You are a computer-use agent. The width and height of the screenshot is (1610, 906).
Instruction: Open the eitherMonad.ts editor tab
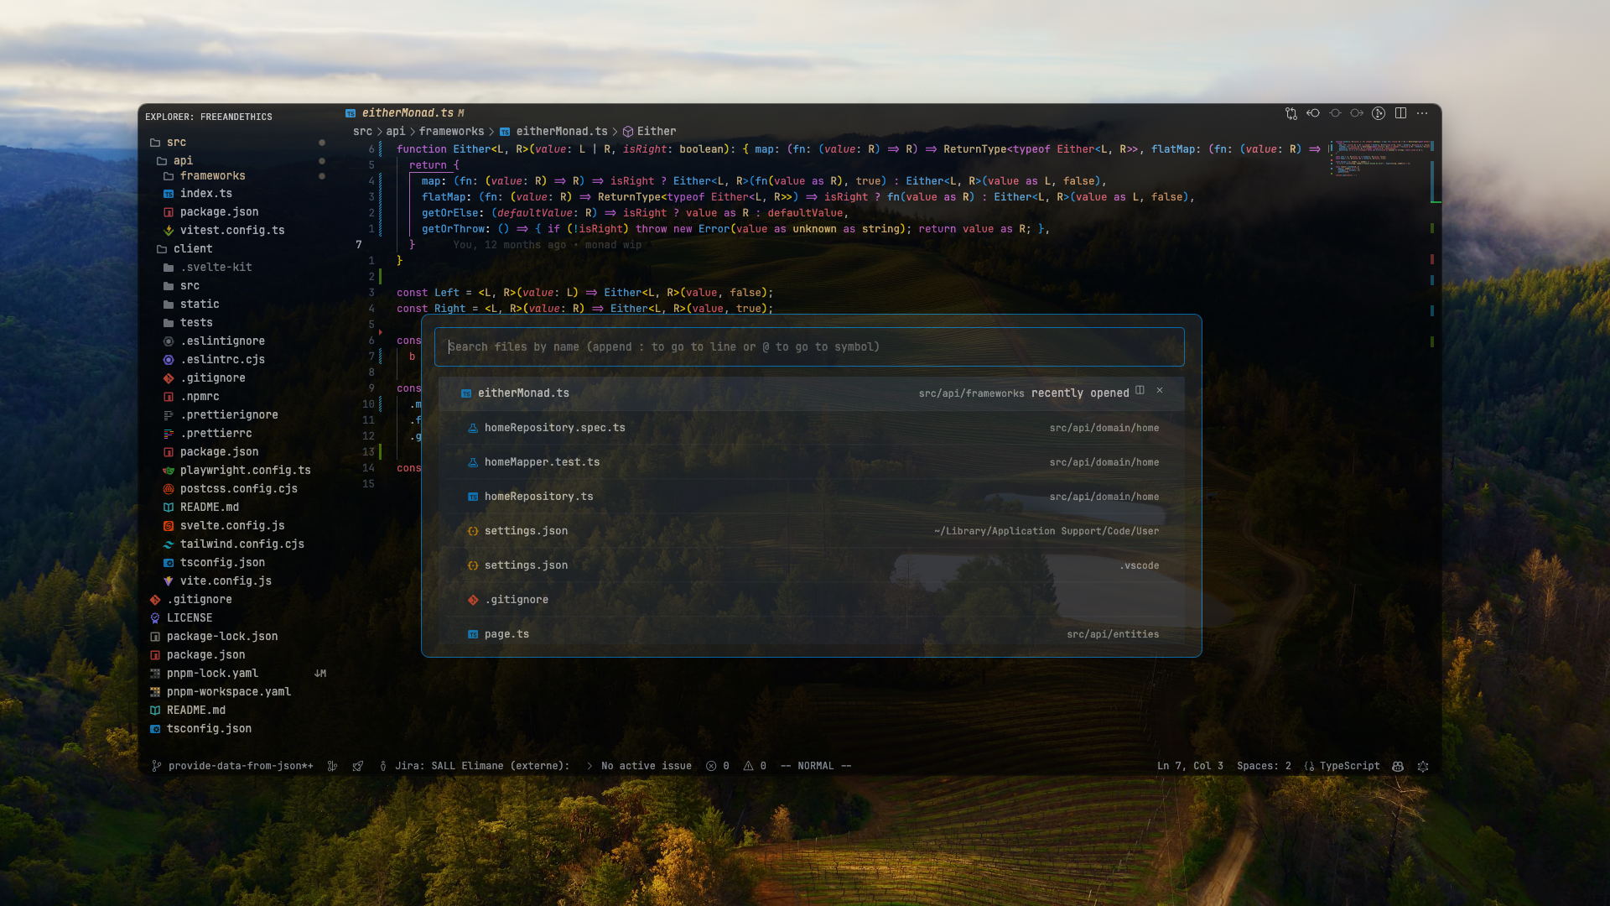point(405,113)
